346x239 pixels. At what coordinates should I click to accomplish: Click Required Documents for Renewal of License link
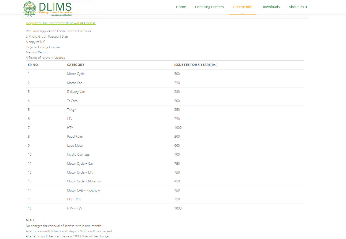(61, 23)
